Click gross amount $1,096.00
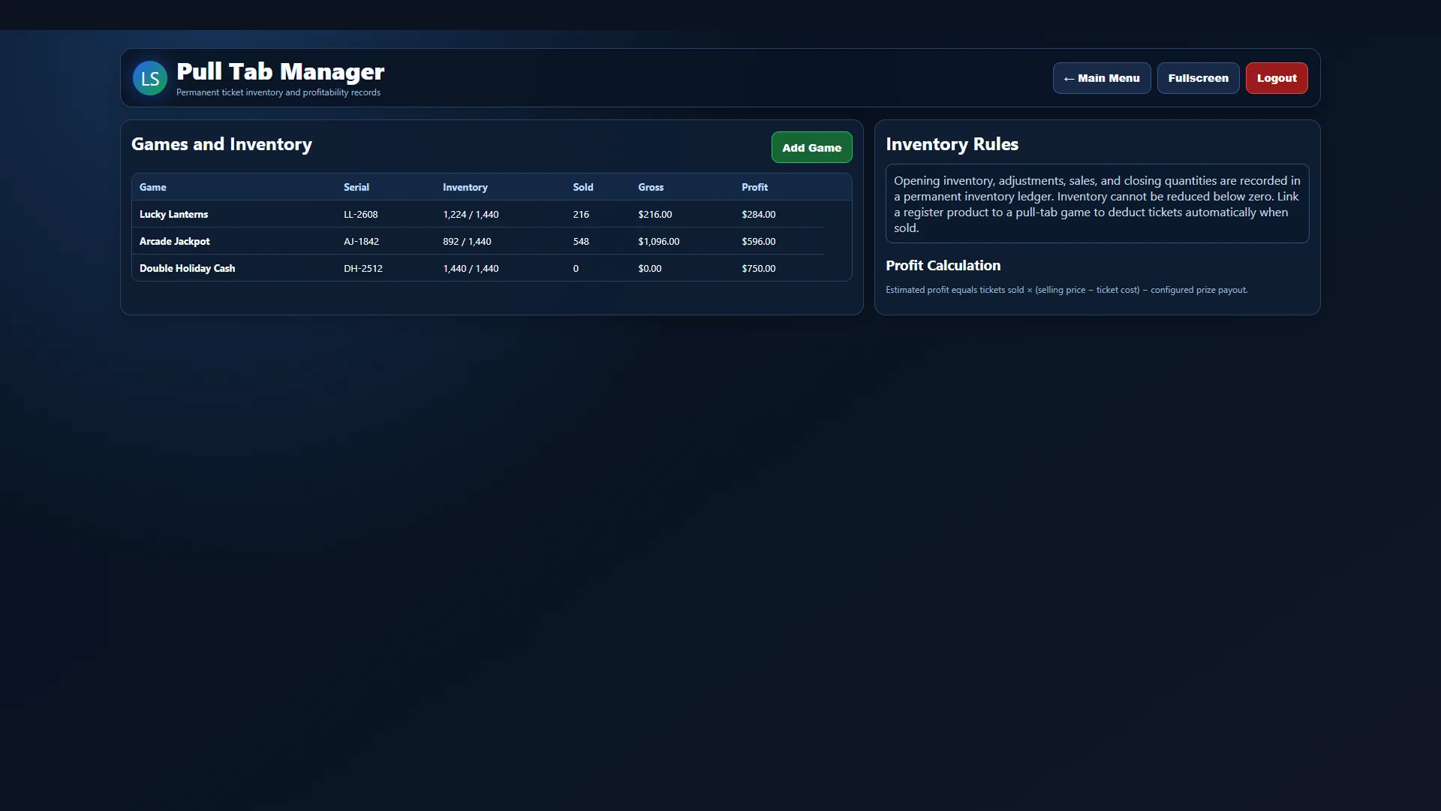The height and width of the screenshot is (811, 1441). [x=658, y=241]
